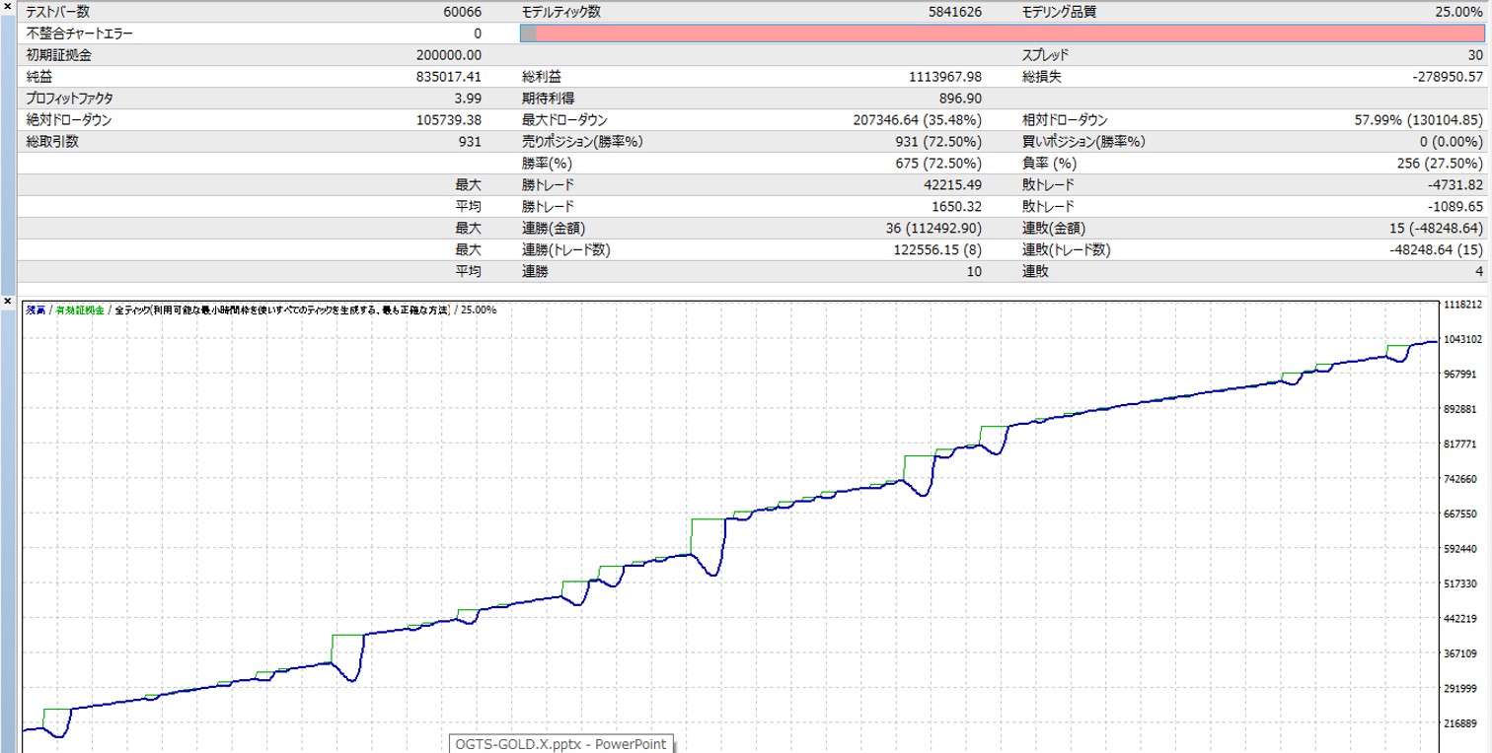Select the expected payoff 896.90
This screenshot has width=1492, height=753.
point(959,99)
